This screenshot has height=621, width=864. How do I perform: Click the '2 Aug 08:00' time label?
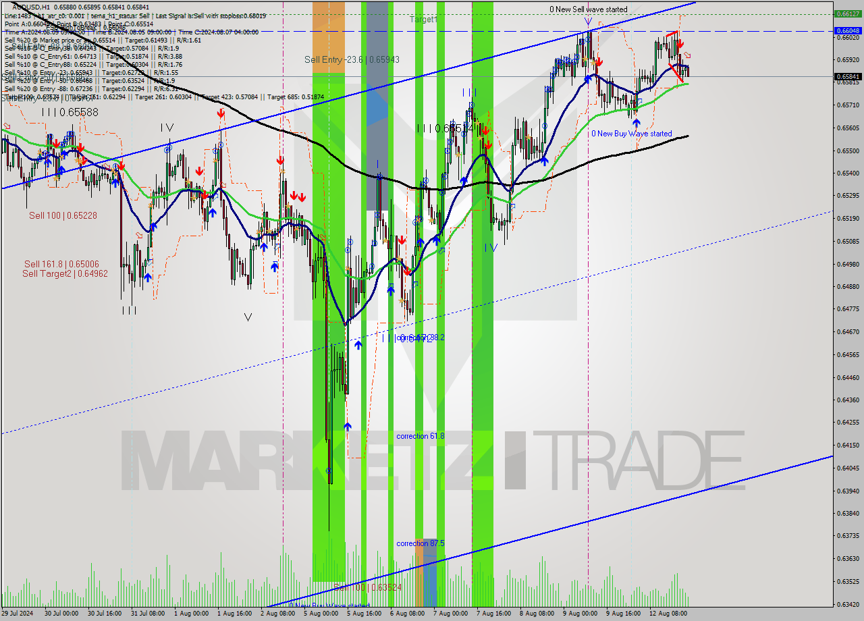[277, 614]
